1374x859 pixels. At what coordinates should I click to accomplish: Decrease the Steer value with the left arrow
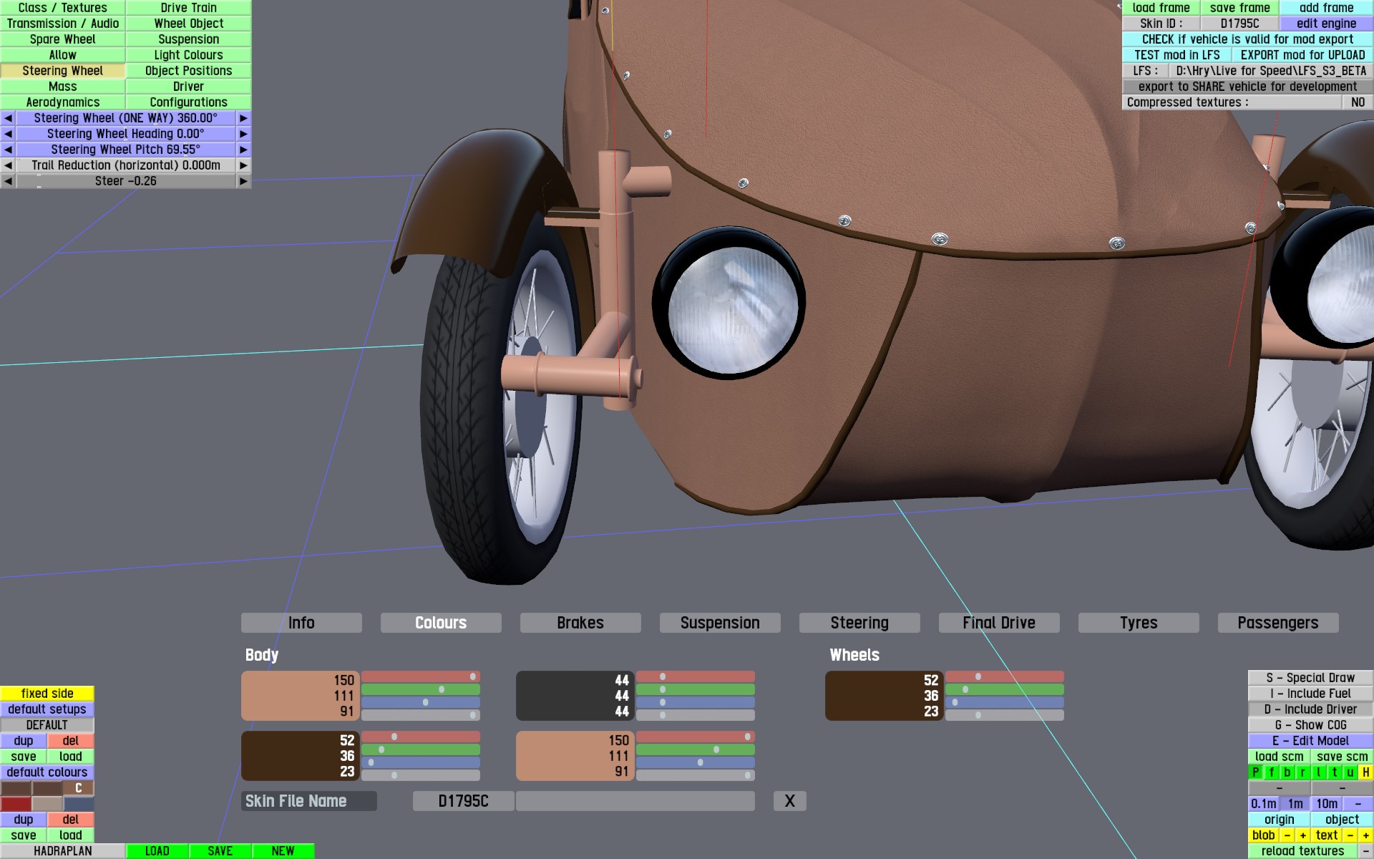pos(8,181)
